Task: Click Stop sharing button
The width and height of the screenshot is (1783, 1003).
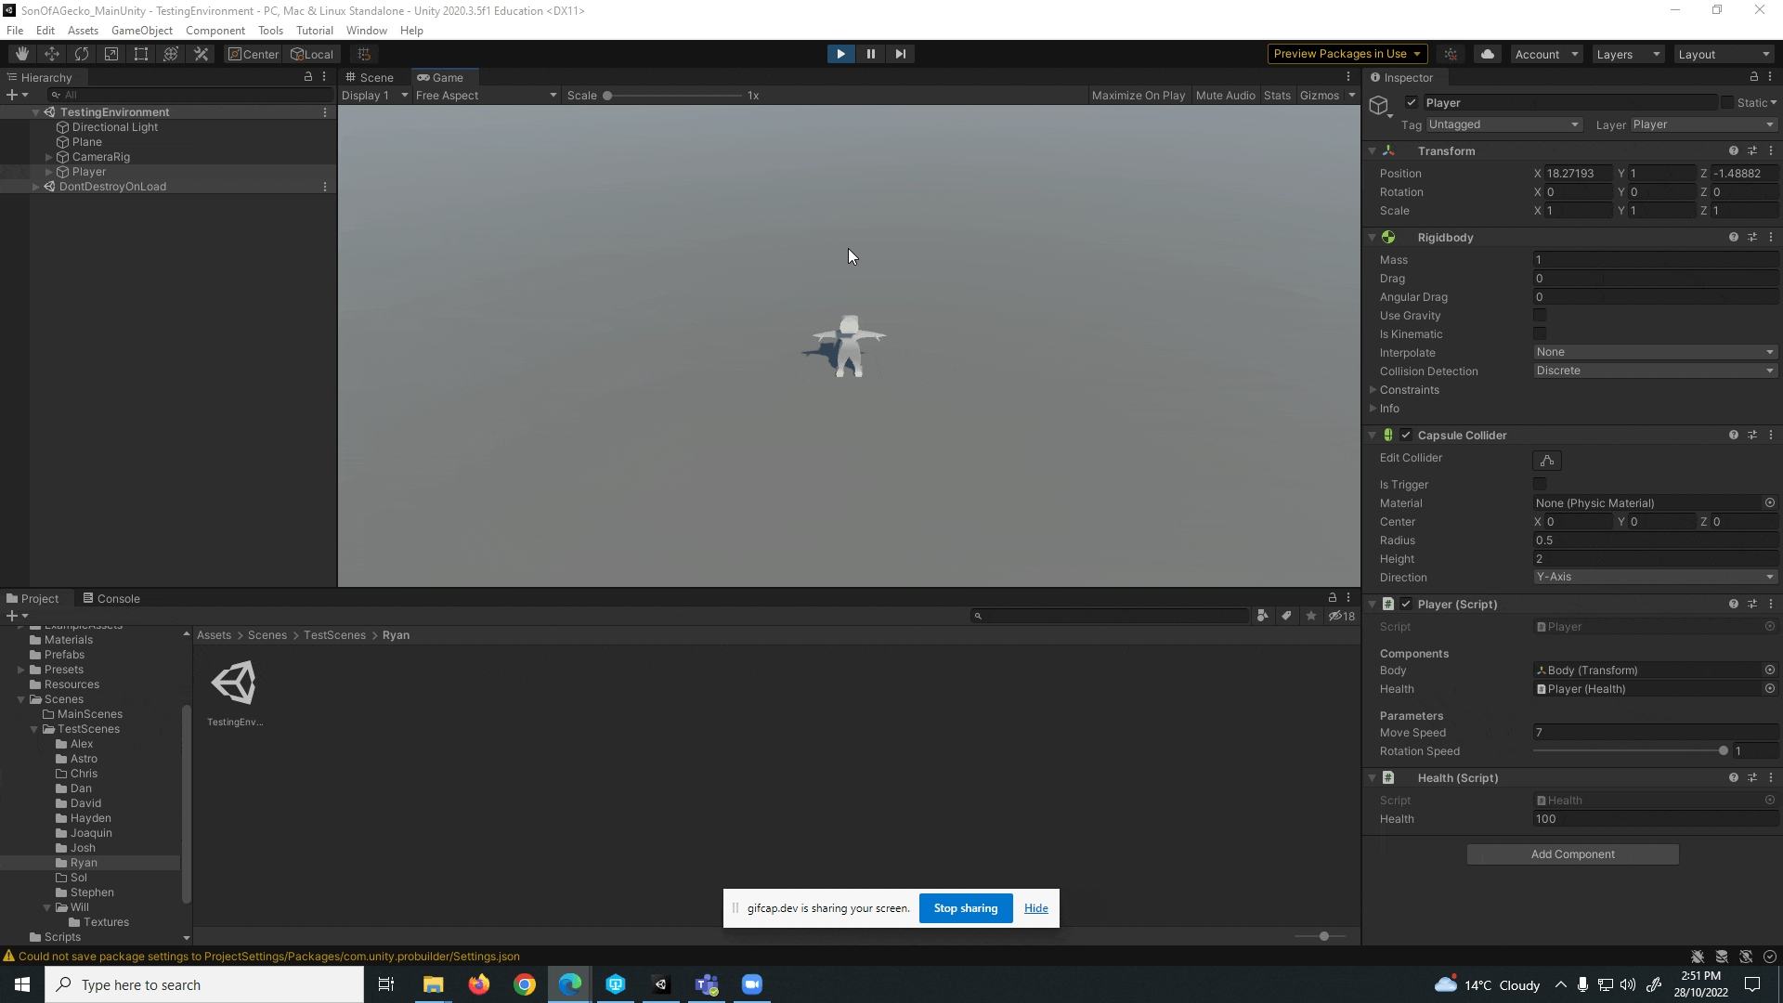Action: (965, 908)
